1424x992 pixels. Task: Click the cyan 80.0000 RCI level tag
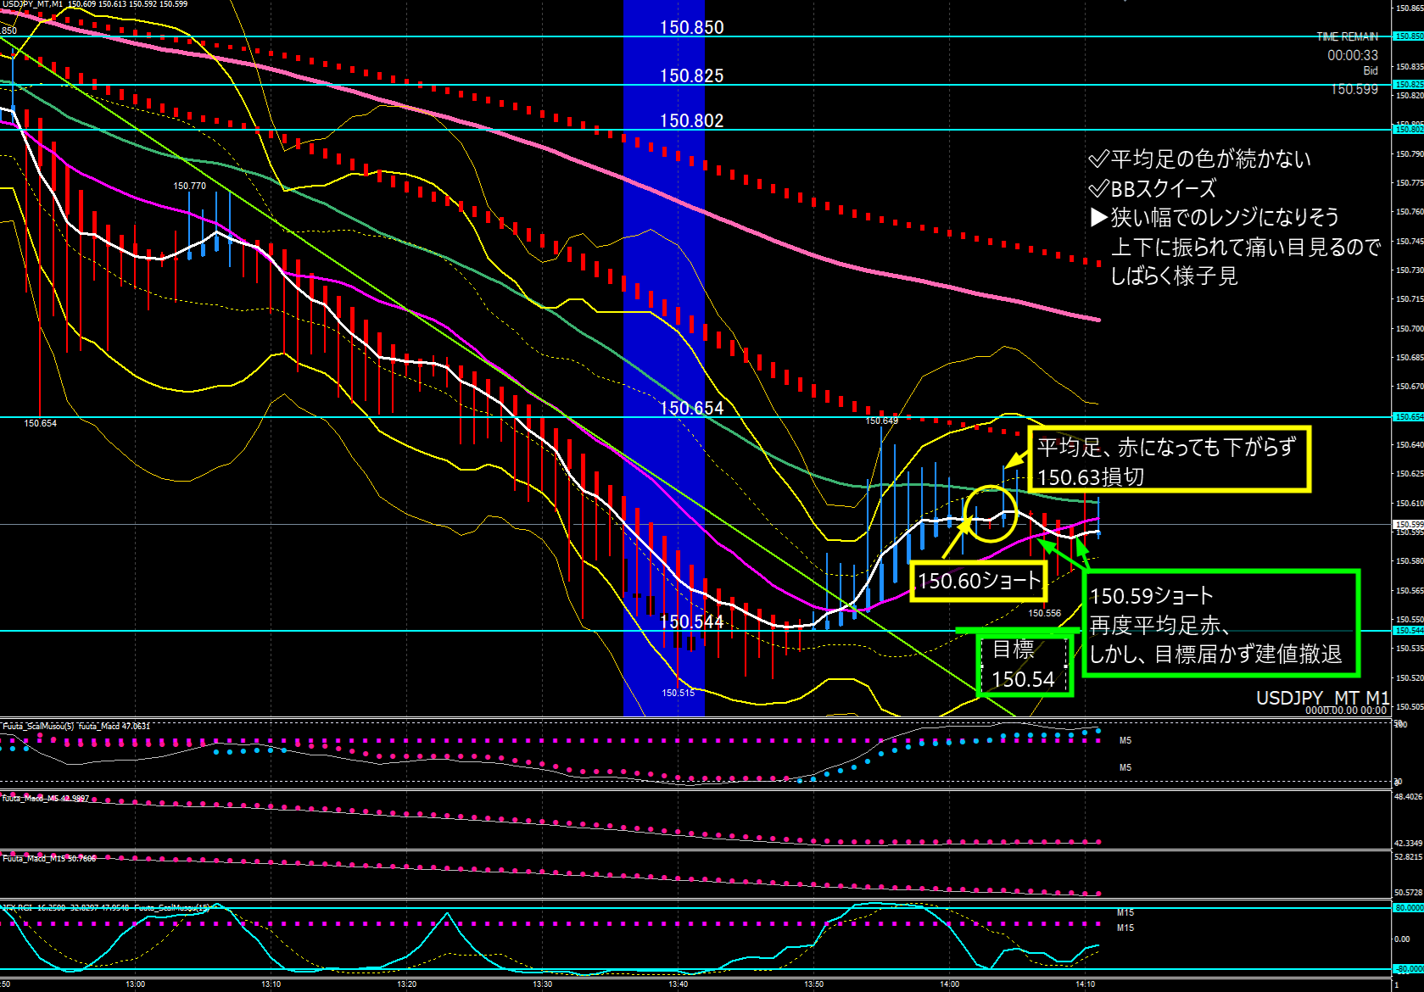[1409, 908]
